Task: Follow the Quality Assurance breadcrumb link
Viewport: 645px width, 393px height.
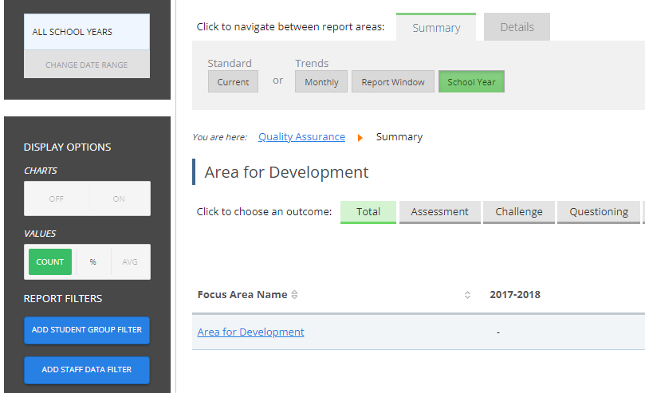Action: [301, 137]
